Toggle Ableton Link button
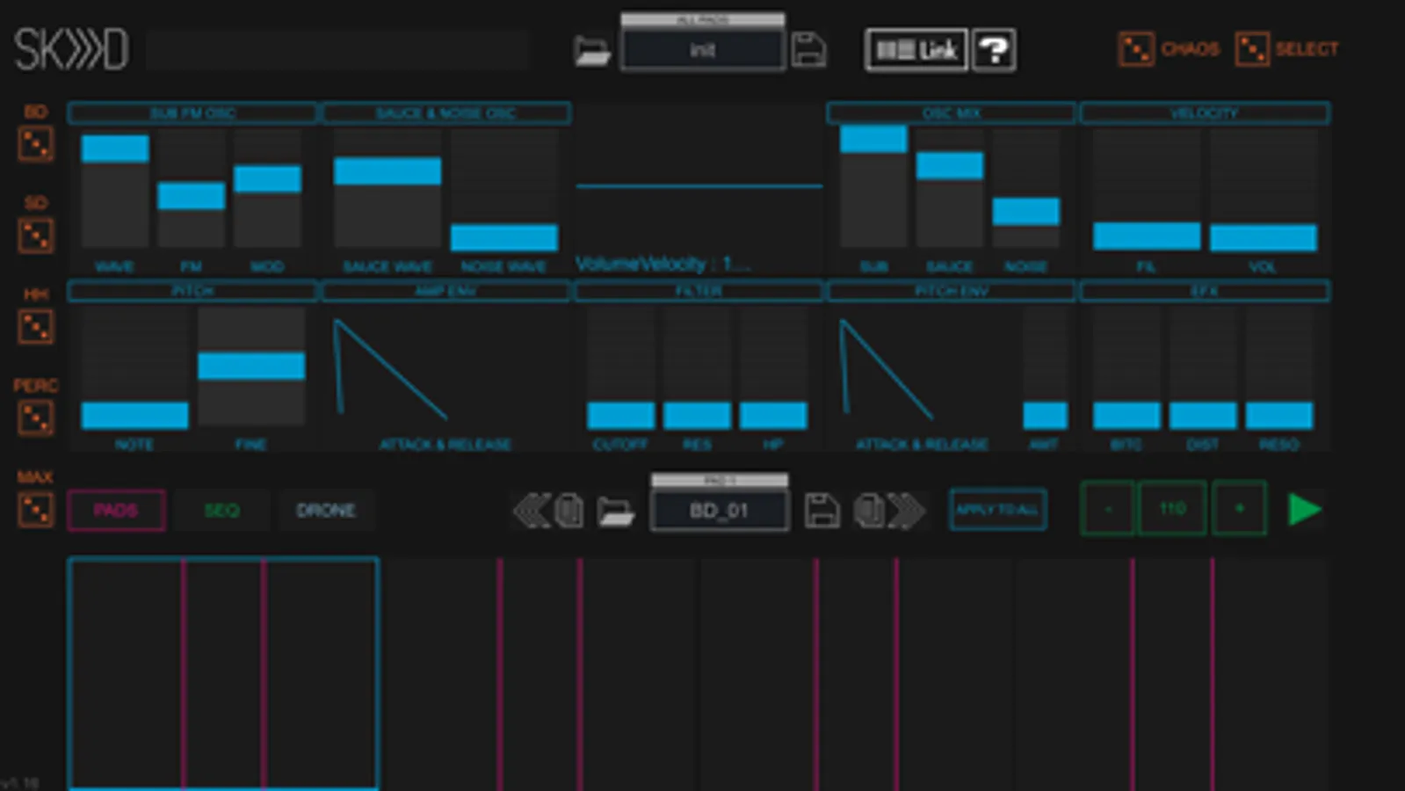 pyautogui.click(x=916, y=50)
